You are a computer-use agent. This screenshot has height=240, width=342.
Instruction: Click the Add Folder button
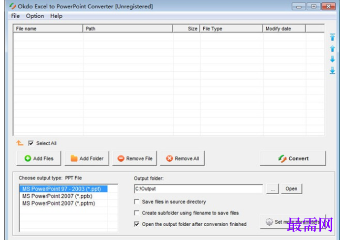(87, 158)
